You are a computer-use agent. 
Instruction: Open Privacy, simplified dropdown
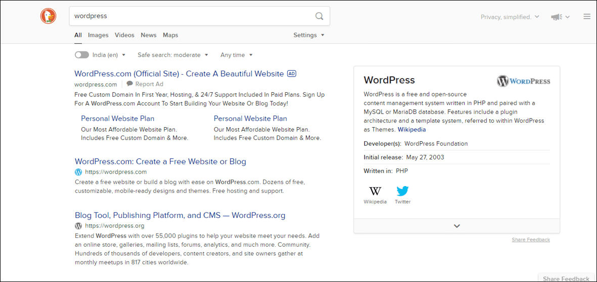click(510, 17)
